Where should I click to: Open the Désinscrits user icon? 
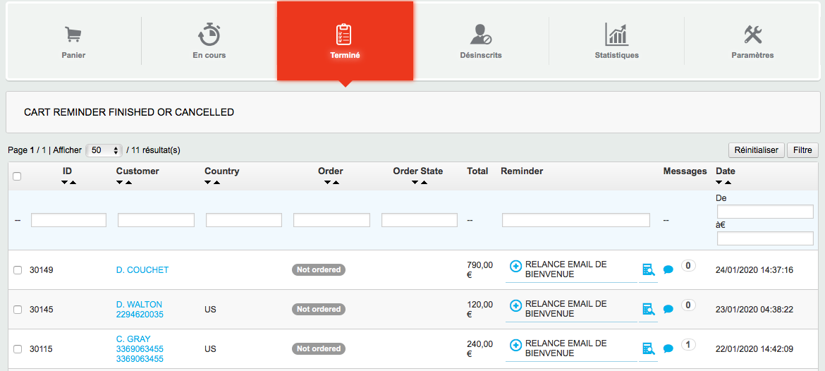(x=480, y=35)
